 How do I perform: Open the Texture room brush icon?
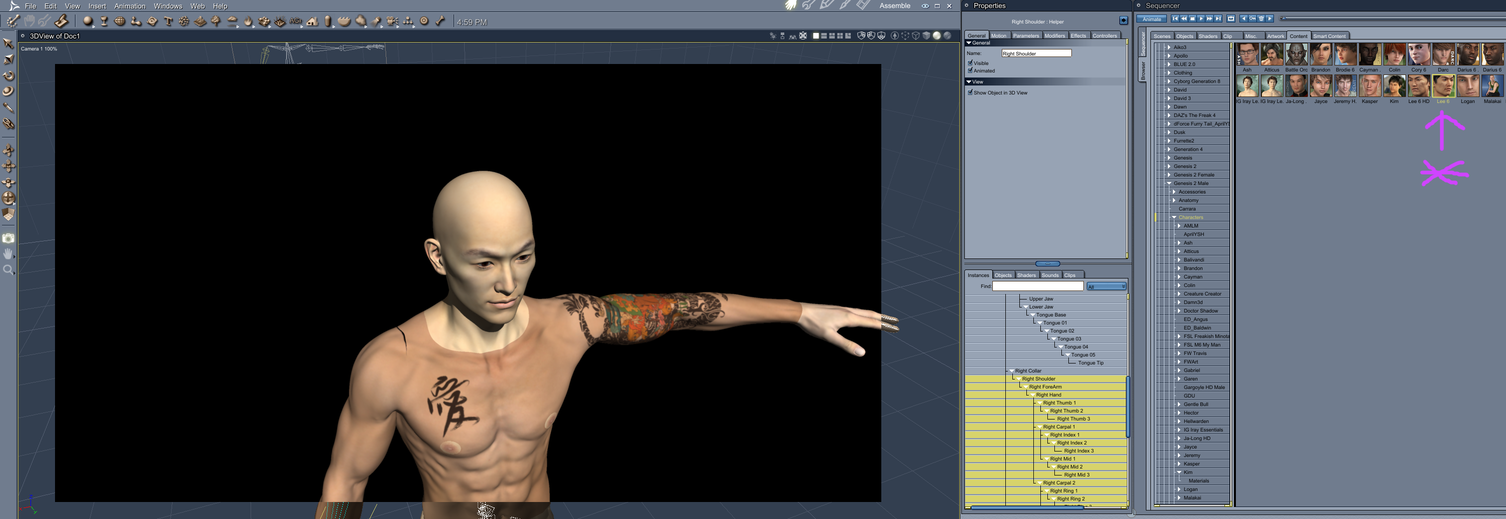click(x=845, y=5)
